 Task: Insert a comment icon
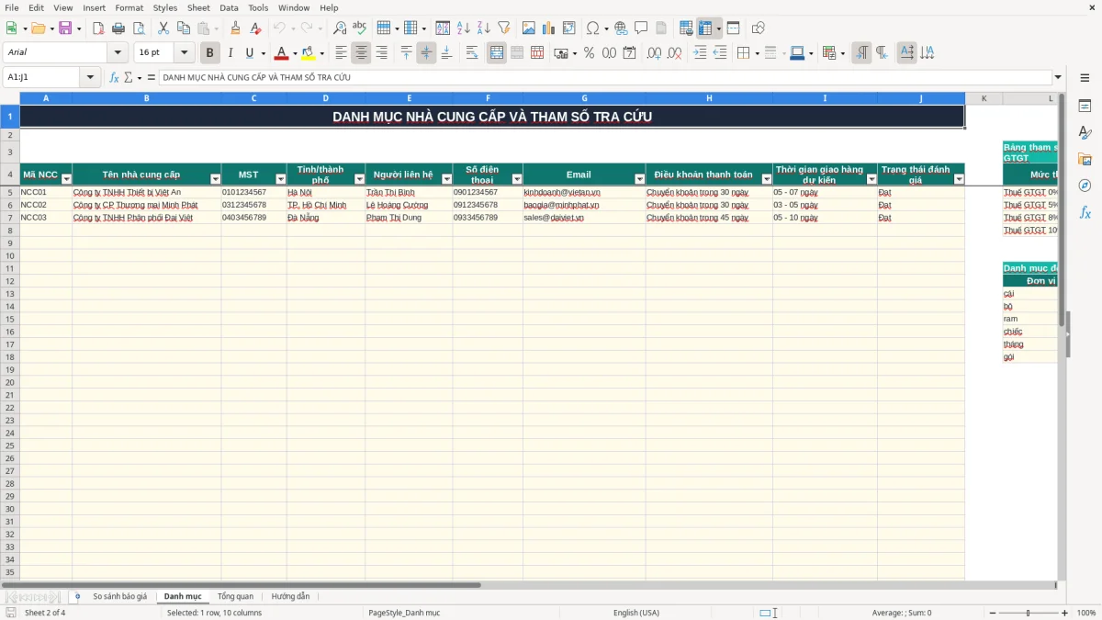click(x=641, y=28)
